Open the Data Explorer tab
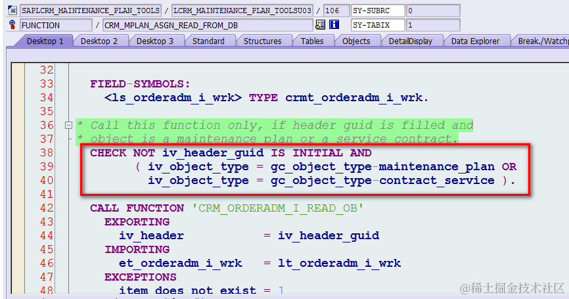 [x=476, y=41]
